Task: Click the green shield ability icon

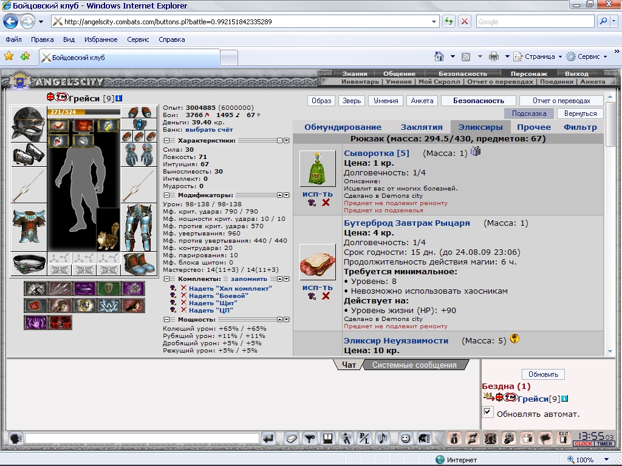Action: point(109,288)
